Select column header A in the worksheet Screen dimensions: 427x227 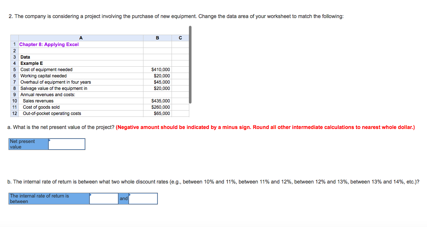coord(81,38)
